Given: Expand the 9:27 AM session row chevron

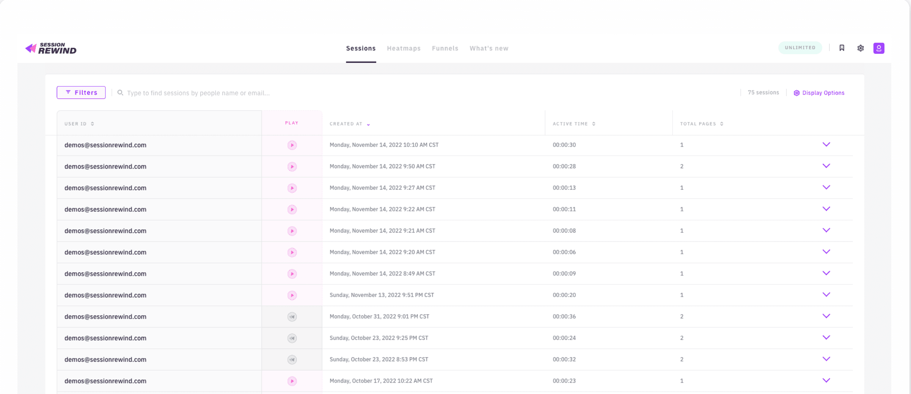Looking at the screenshot, I should click(x=826, y=188).
